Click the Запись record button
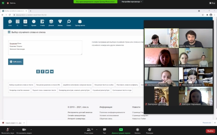Screen dimensions: 217x135 click(137, 131)
